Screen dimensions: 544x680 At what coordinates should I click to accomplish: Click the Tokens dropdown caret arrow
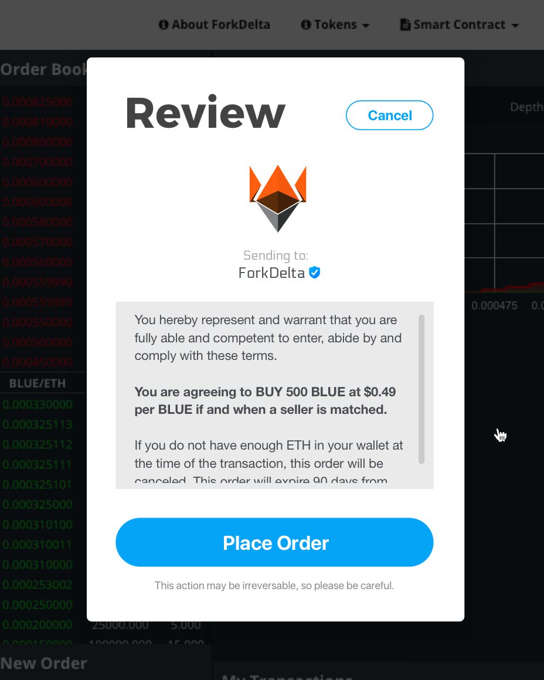366,26
